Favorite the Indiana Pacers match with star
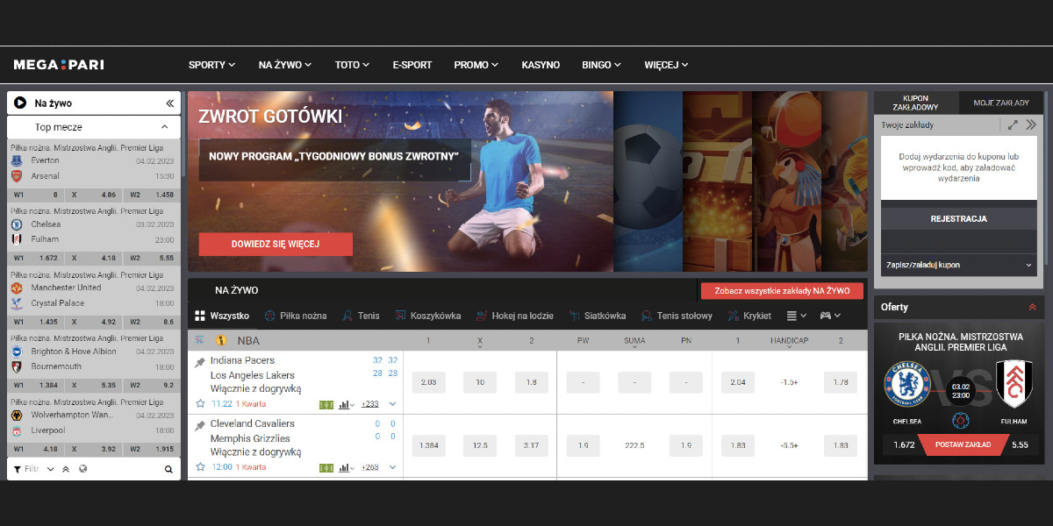Screen dimensions: 1053x526 (x=200, y=404)
